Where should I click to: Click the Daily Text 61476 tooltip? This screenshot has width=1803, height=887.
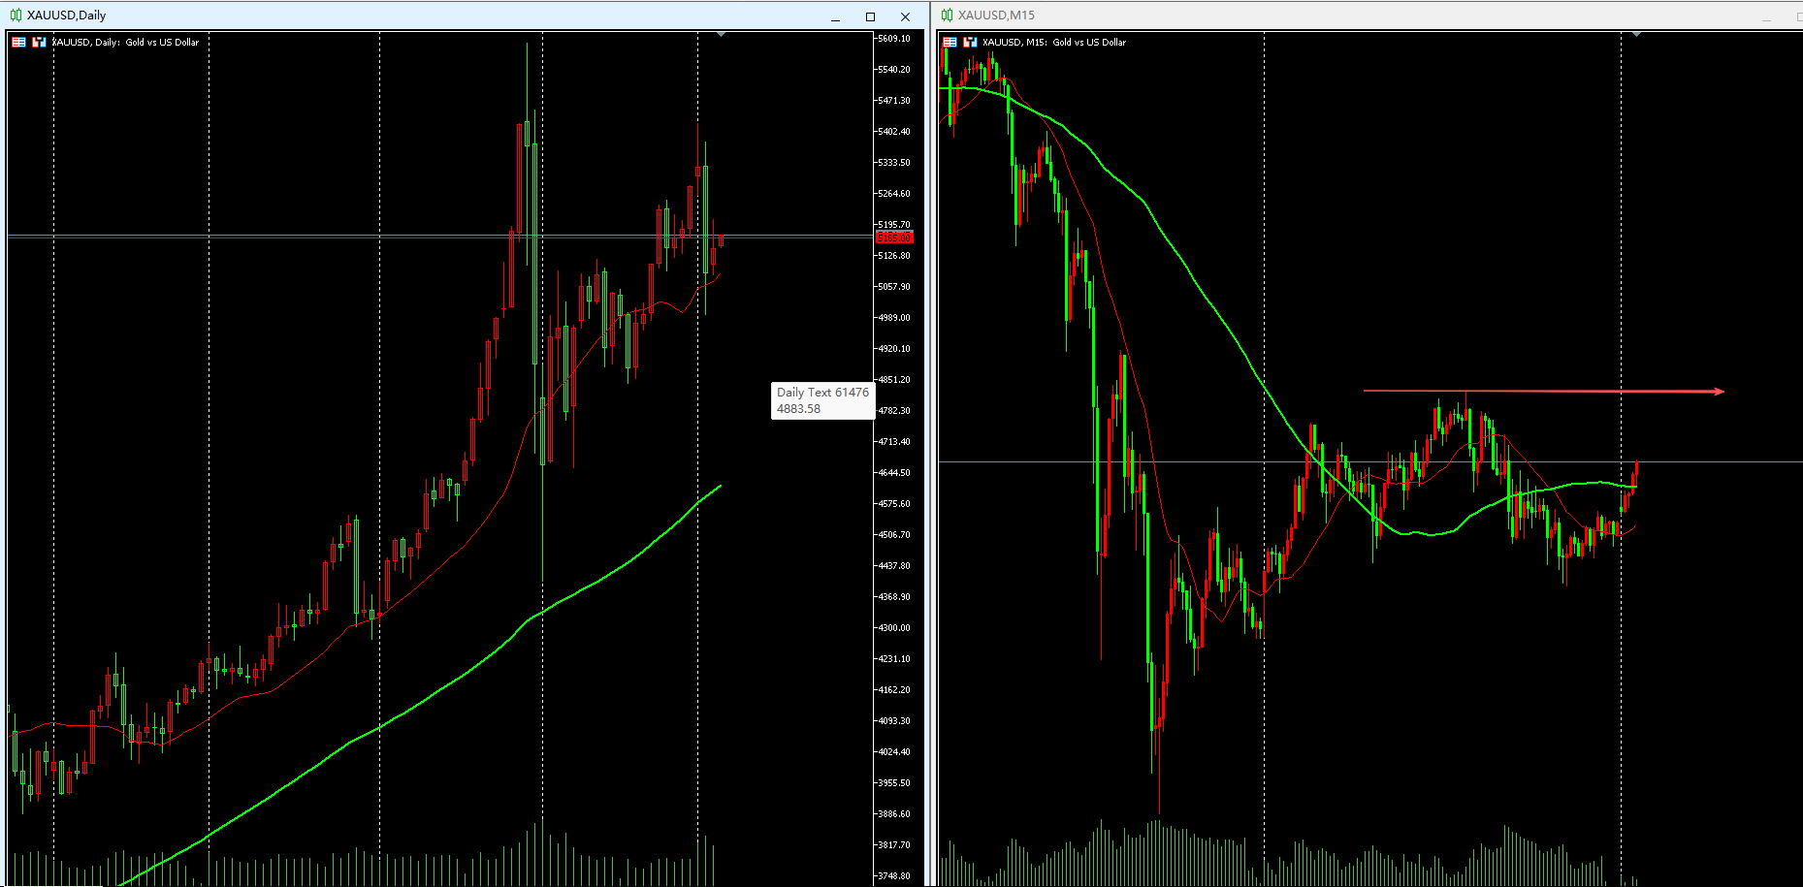[x=822, y=400]
